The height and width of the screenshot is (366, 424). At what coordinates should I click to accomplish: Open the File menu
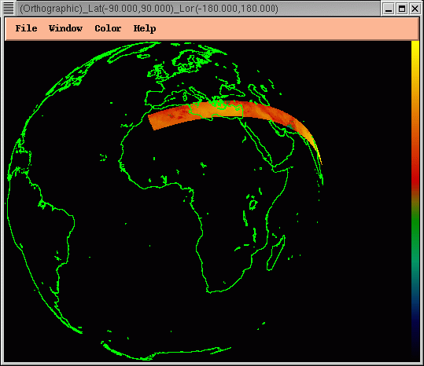(26, 28)
